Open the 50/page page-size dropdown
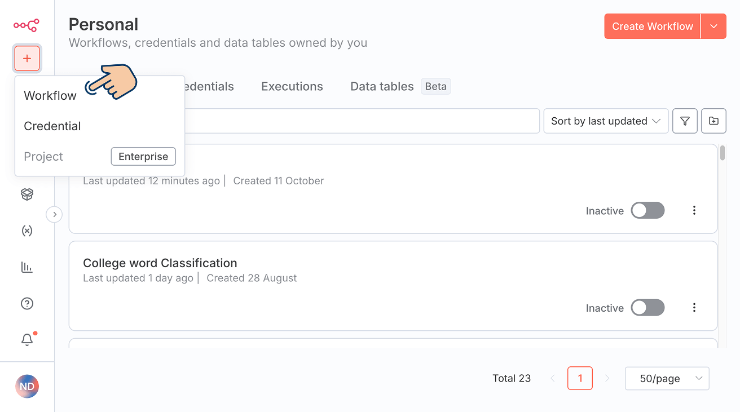Viewport: 740px width, 412px height. pyautogui.click(x=667, y=378)
